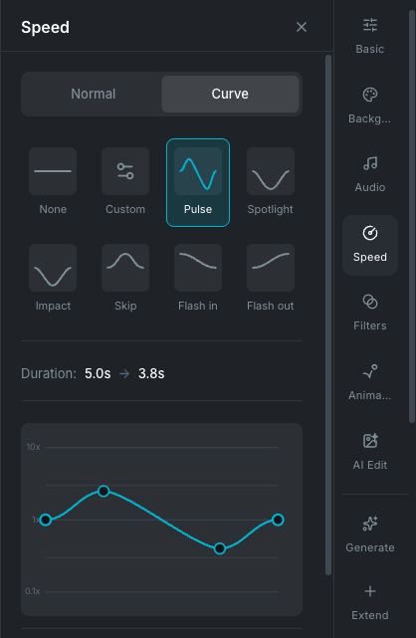Screen dimensions: 416x638
Task: Select the Flash out curve preset
Action: click(x=271, y=279)
